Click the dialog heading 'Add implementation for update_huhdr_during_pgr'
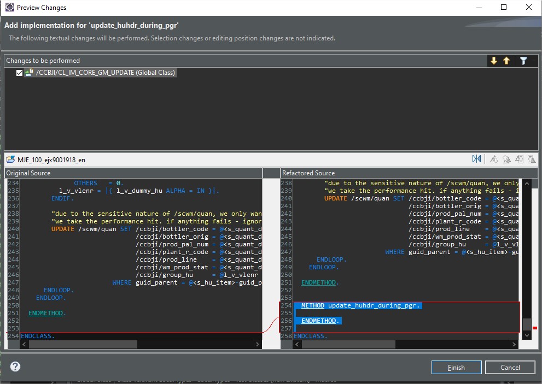542x384 pixels. coord(91,25)
